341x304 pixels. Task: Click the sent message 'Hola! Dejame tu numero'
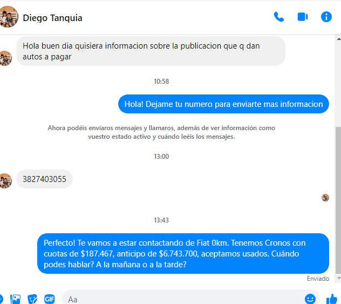point(223,104)
